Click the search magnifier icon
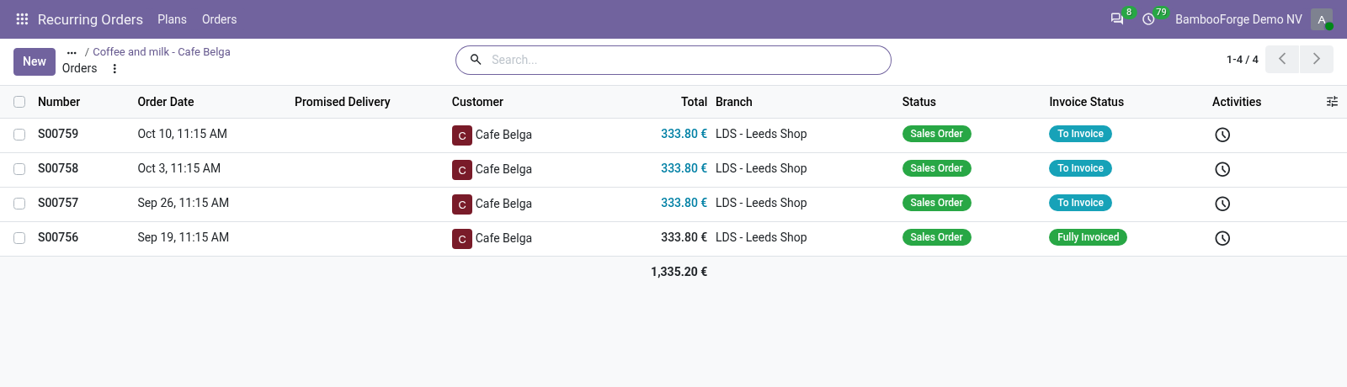This screenshot has width=1347, height=387. 476,60
